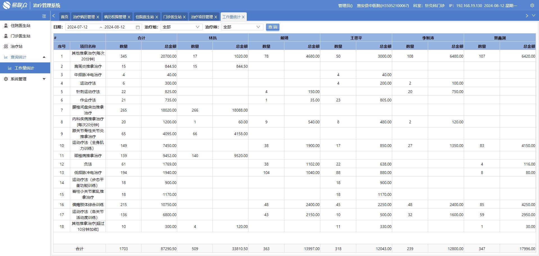Screen dimensions: 539x256
Task: Click the total amount 87290.50 cell
Action: pyautogui.click(x=159, y=249)
